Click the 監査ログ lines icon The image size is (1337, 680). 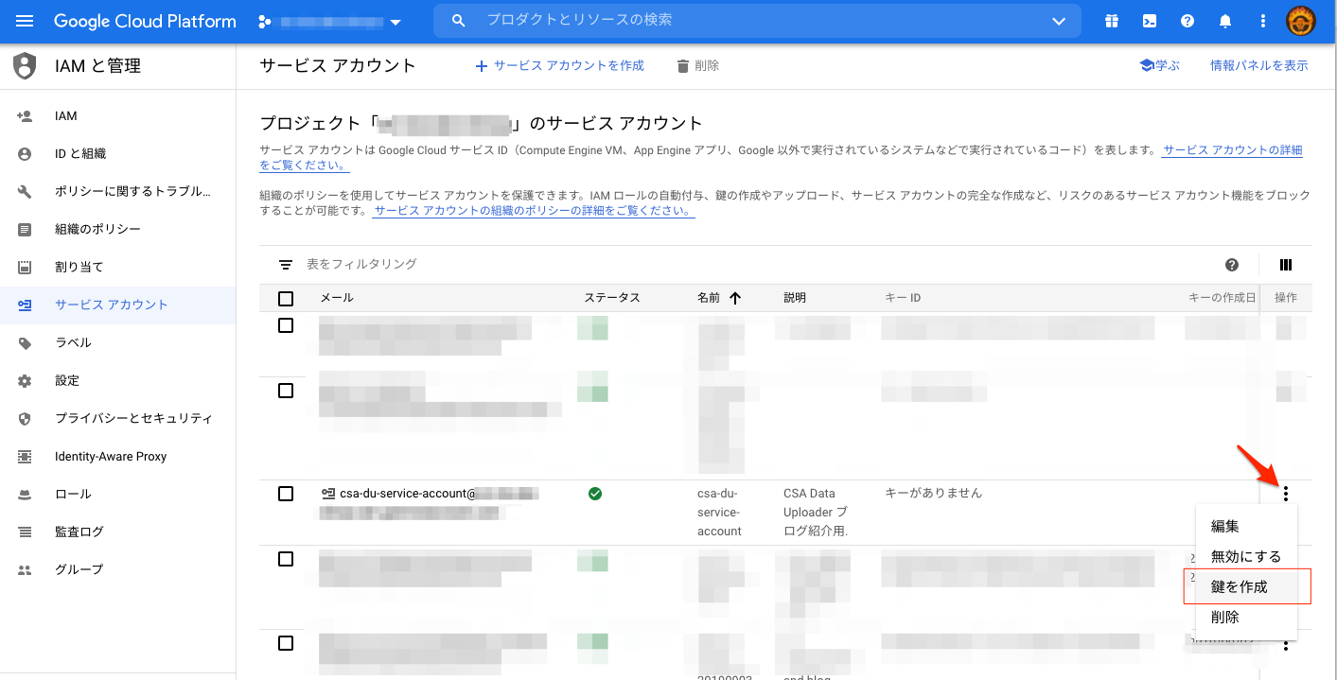pyautogui.click(x=25, y=532)
